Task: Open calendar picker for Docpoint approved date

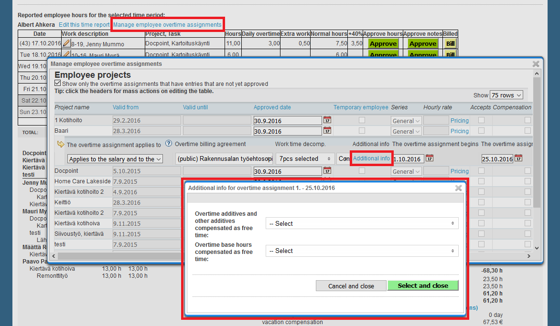Action: point(327,171)
